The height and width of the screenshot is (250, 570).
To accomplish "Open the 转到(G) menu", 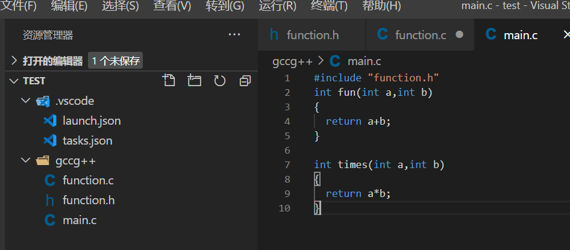I will 225,6.
